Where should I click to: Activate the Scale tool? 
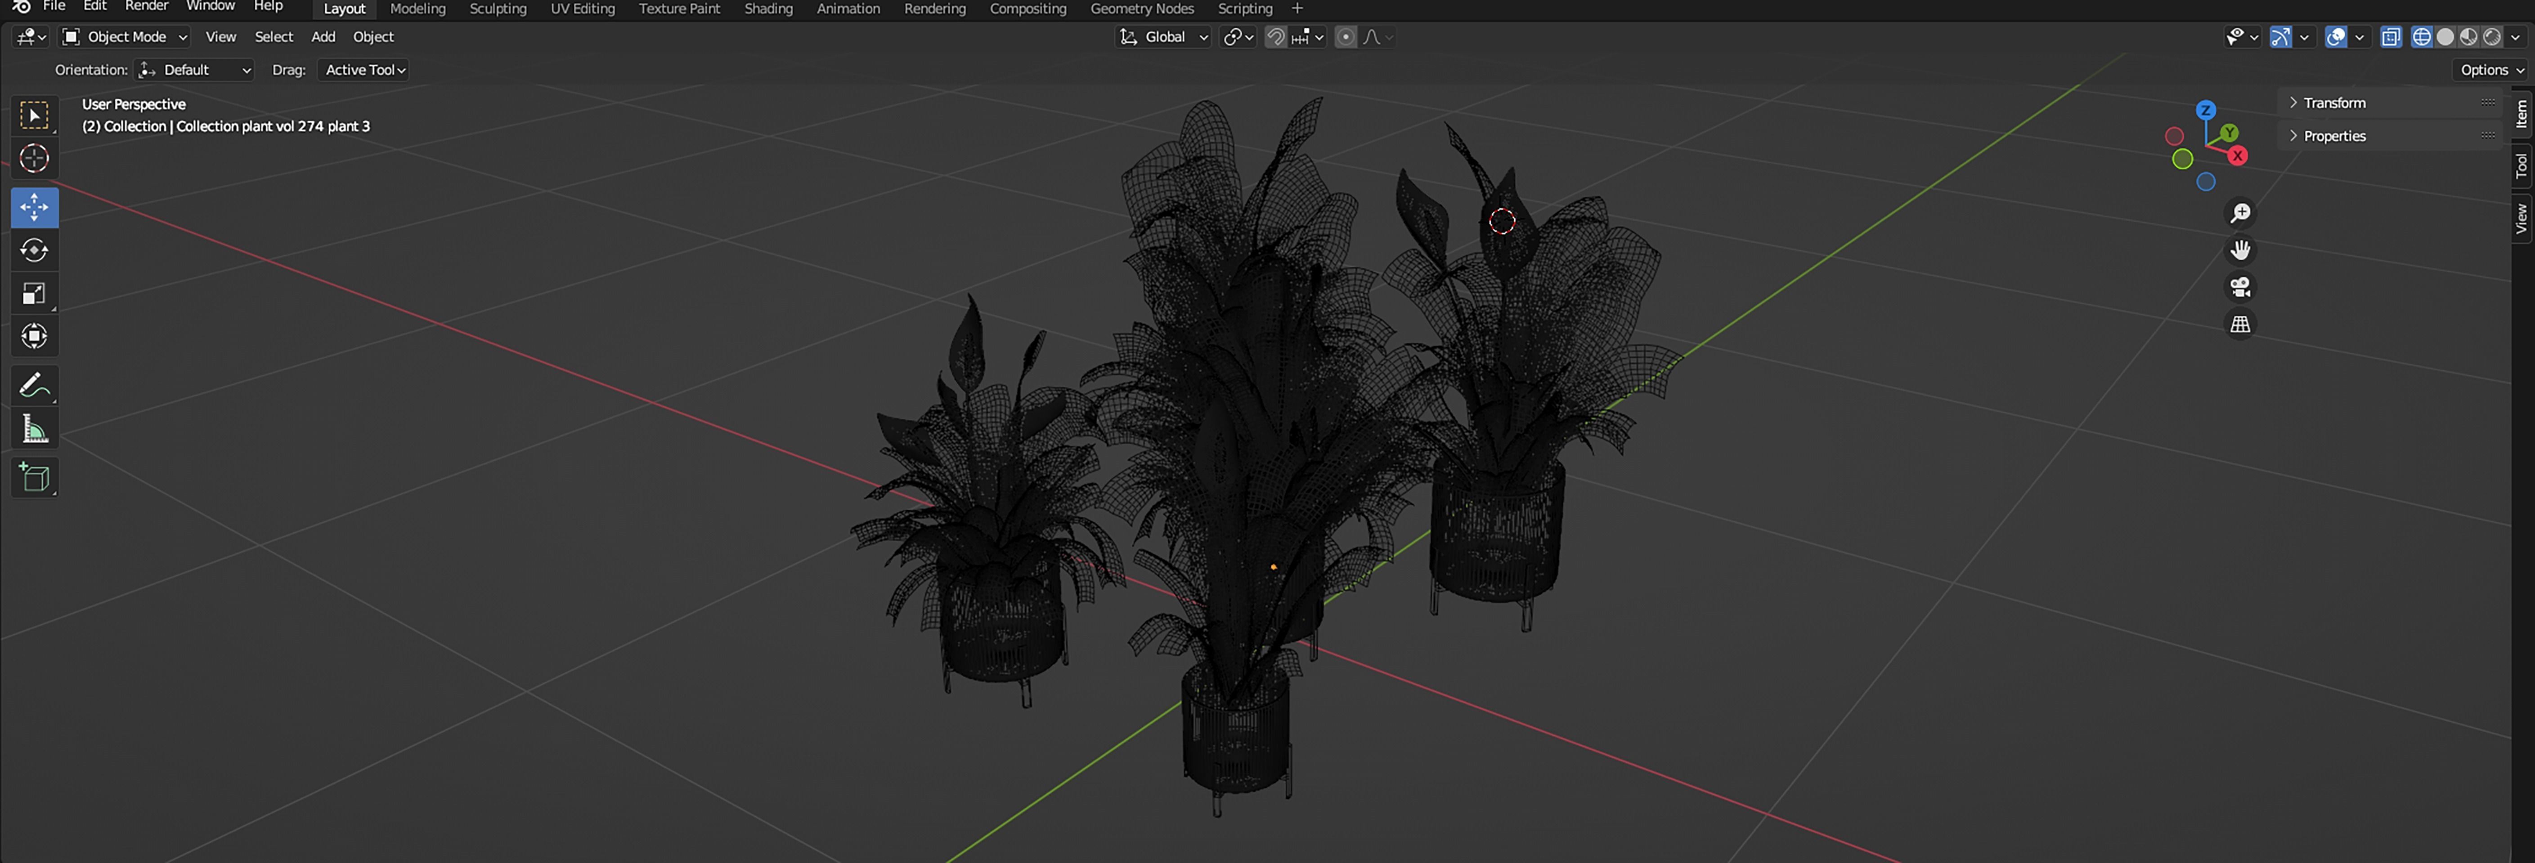[x=35, y=294]
